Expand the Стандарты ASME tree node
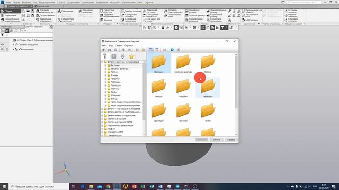Viewport: 339px width, 190px height. pyautogui.click(x=102, y=132)
